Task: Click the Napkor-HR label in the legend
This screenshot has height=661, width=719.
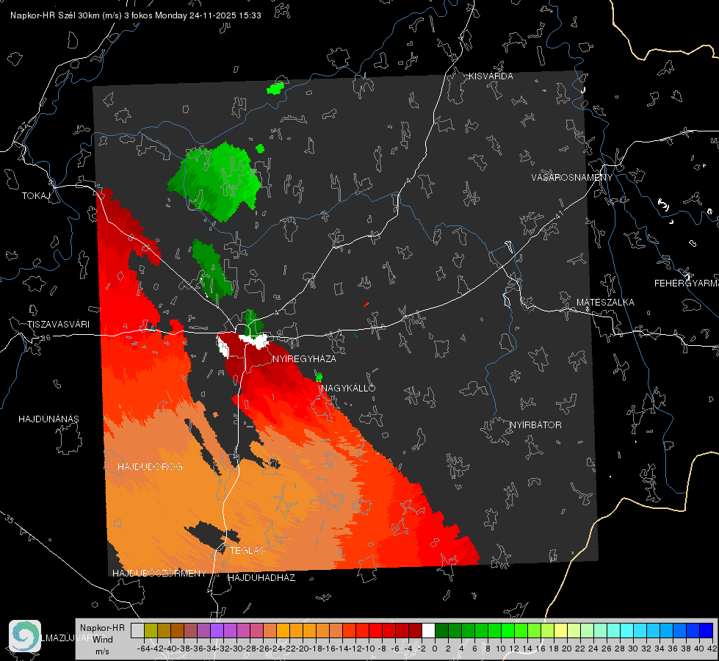Action: (x=102, y=628)
